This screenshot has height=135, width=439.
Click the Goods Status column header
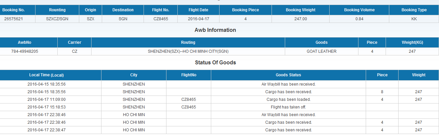288,75
